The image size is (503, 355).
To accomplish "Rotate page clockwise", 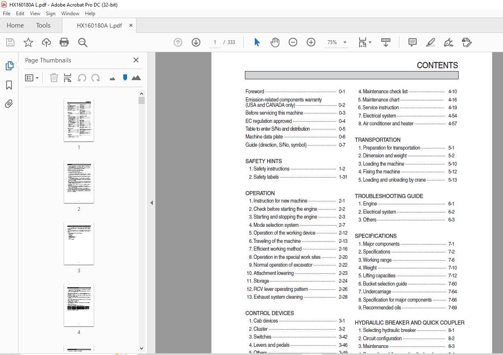I will click(x=96, y=78).
